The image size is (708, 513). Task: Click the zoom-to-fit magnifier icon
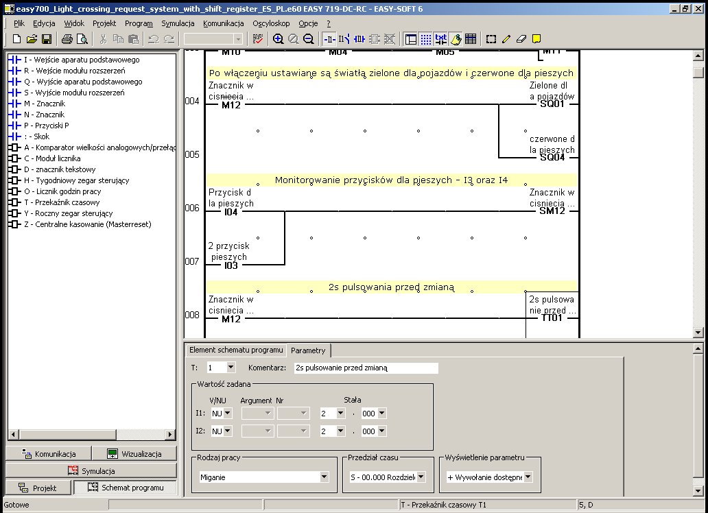point(294,39)
